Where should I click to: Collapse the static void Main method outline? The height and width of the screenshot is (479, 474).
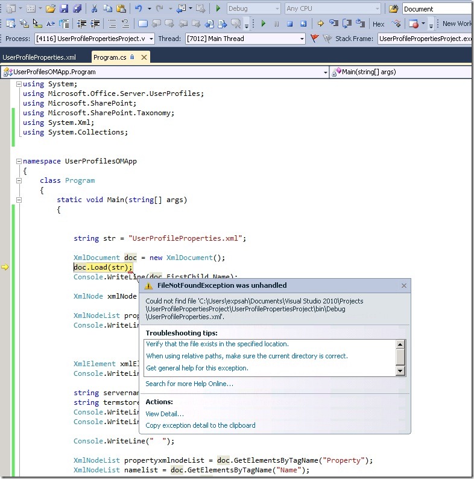pyautogui.click(x=19, y=200)
